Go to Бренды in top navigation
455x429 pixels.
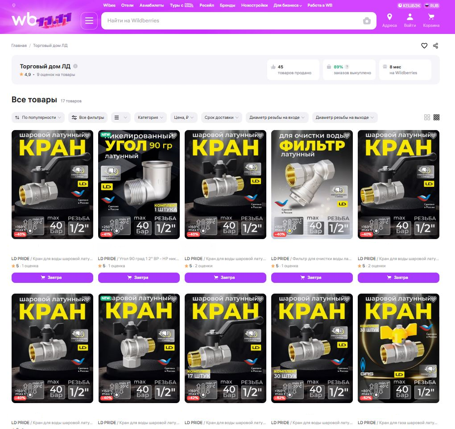tap(227, 5)
